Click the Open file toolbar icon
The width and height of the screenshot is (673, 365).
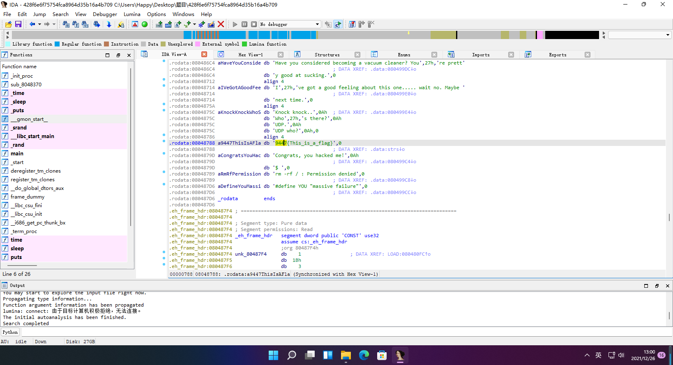tap(9, 24)
